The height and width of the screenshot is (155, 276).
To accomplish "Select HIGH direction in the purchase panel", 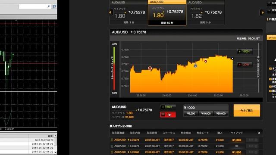I will 168,107.
